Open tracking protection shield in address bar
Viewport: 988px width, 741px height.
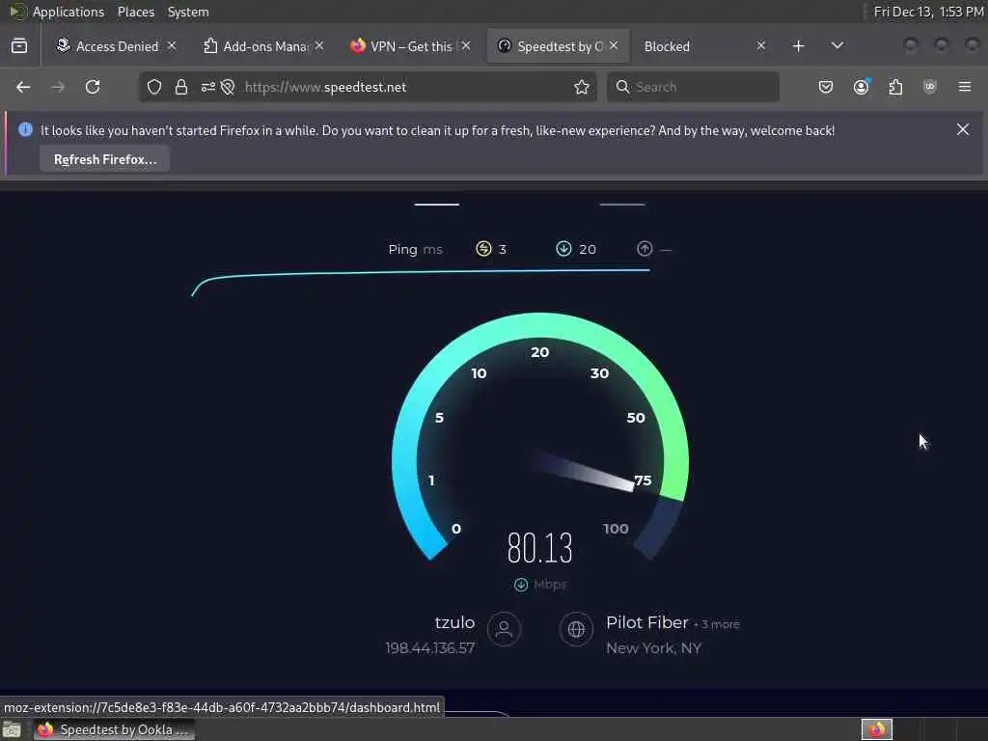tap(154, 87)
